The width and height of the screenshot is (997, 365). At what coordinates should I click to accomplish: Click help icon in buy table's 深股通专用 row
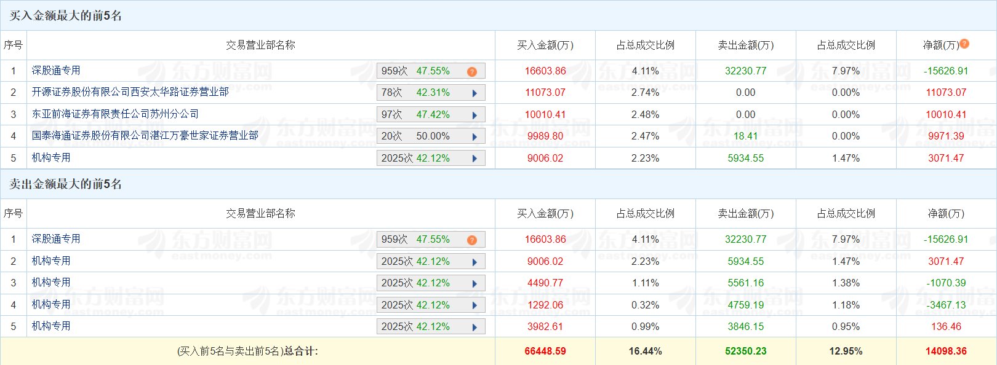tap(472, 72)
